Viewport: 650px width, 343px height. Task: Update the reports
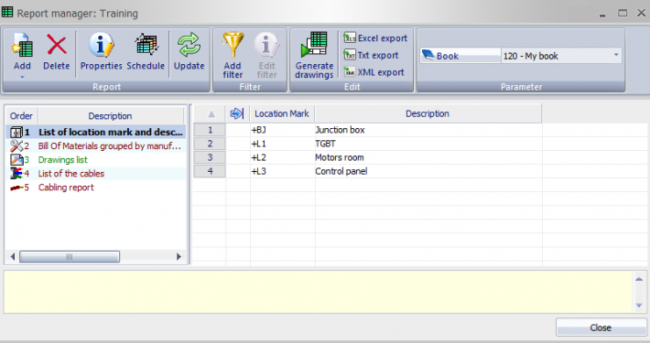(189, 51)
